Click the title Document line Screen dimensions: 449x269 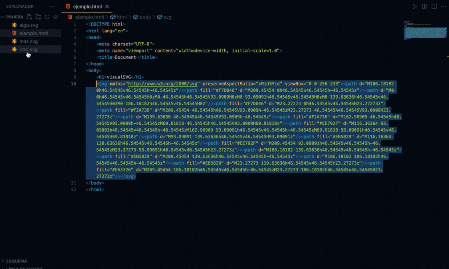coord(127,57)
